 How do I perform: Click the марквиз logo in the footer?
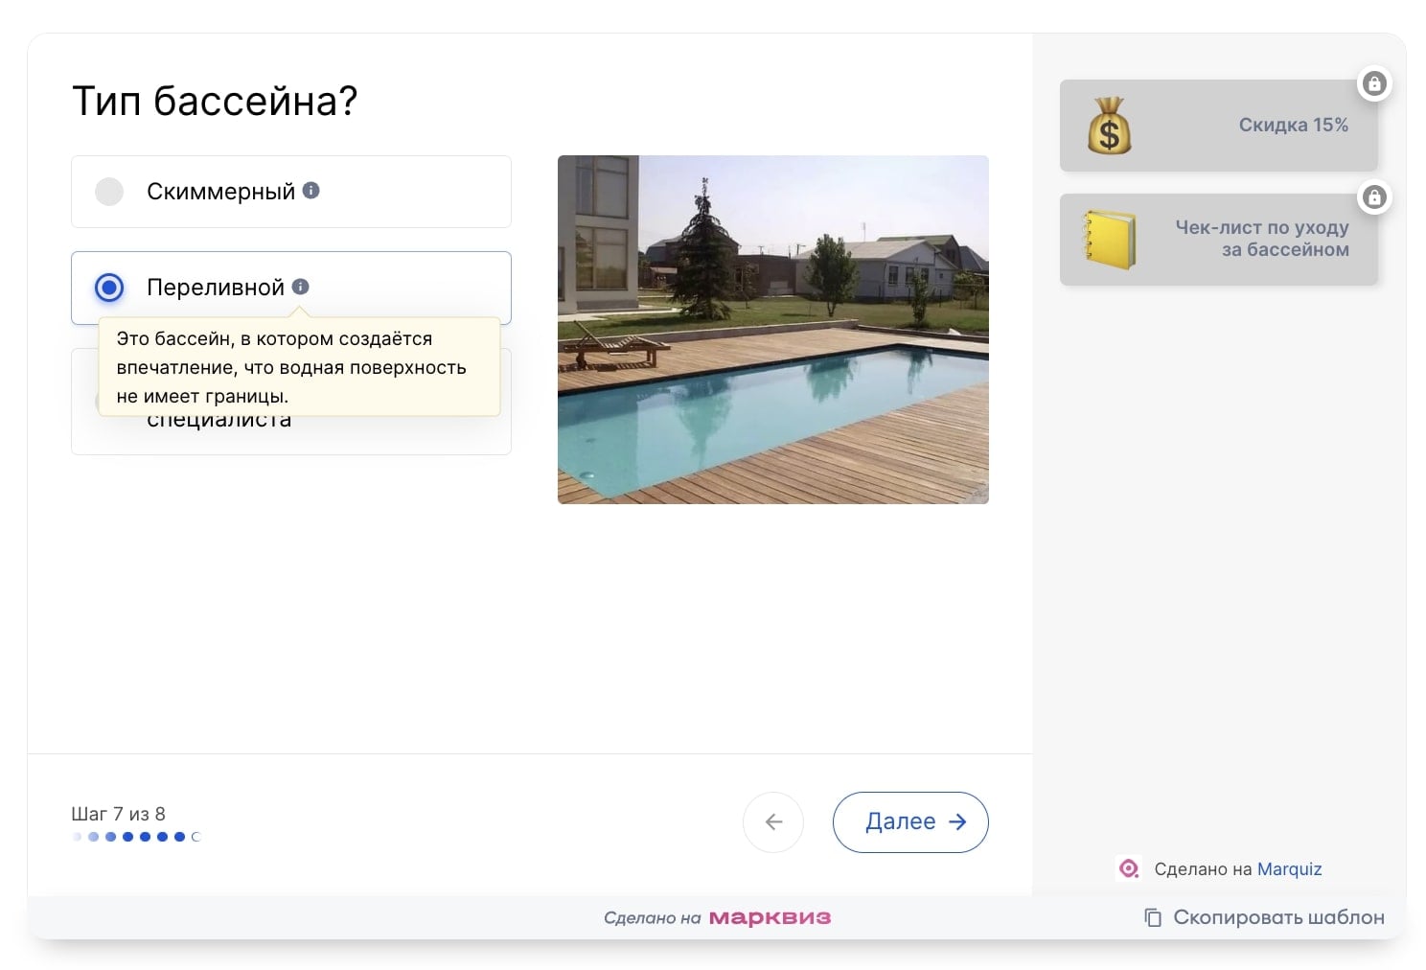(770, 917)
